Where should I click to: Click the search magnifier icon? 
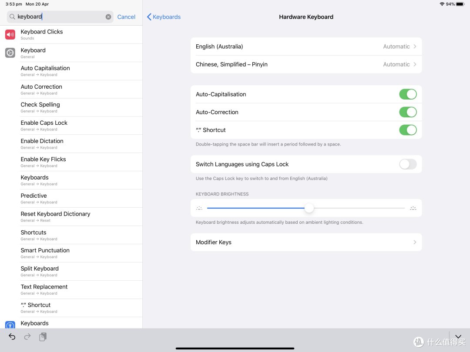pyautogui.click(x=12, y=17)
